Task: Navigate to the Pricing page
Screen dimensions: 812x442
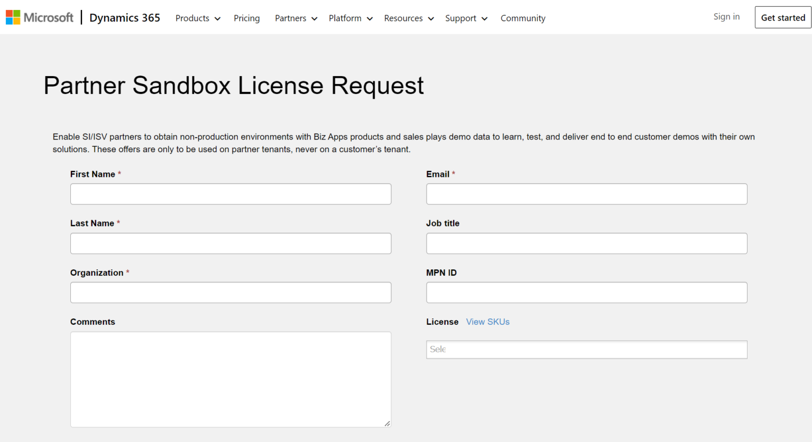Action: [246, 18]
